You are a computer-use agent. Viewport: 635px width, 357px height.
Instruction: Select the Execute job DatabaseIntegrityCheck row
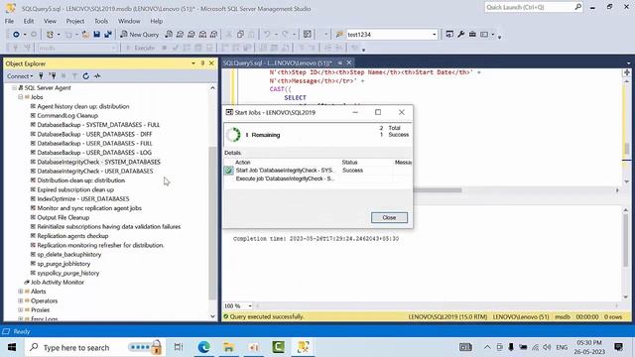(317, 178)
